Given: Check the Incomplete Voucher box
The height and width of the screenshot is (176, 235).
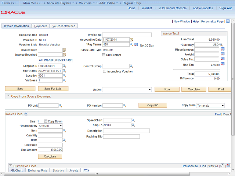Looking at the screenshot, I should point(104,71).
